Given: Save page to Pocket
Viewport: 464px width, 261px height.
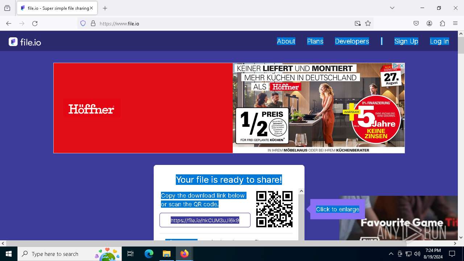Looking at the screenshot, I should point(416,24).
